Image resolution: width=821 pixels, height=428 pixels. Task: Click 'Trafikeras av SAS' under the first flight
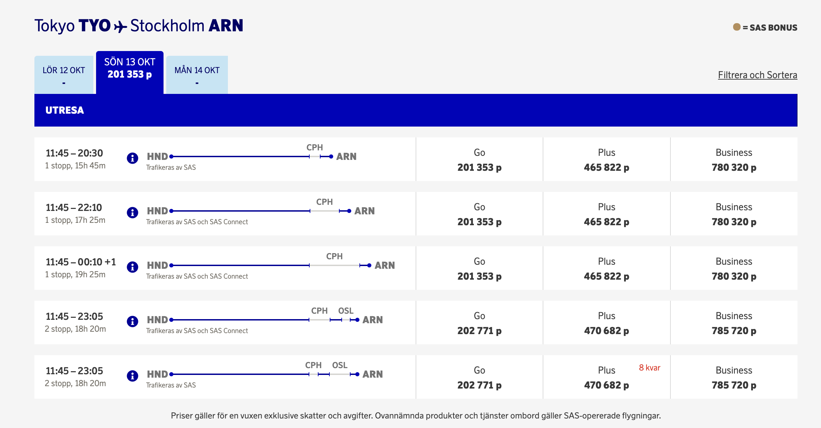pos(171,167)
